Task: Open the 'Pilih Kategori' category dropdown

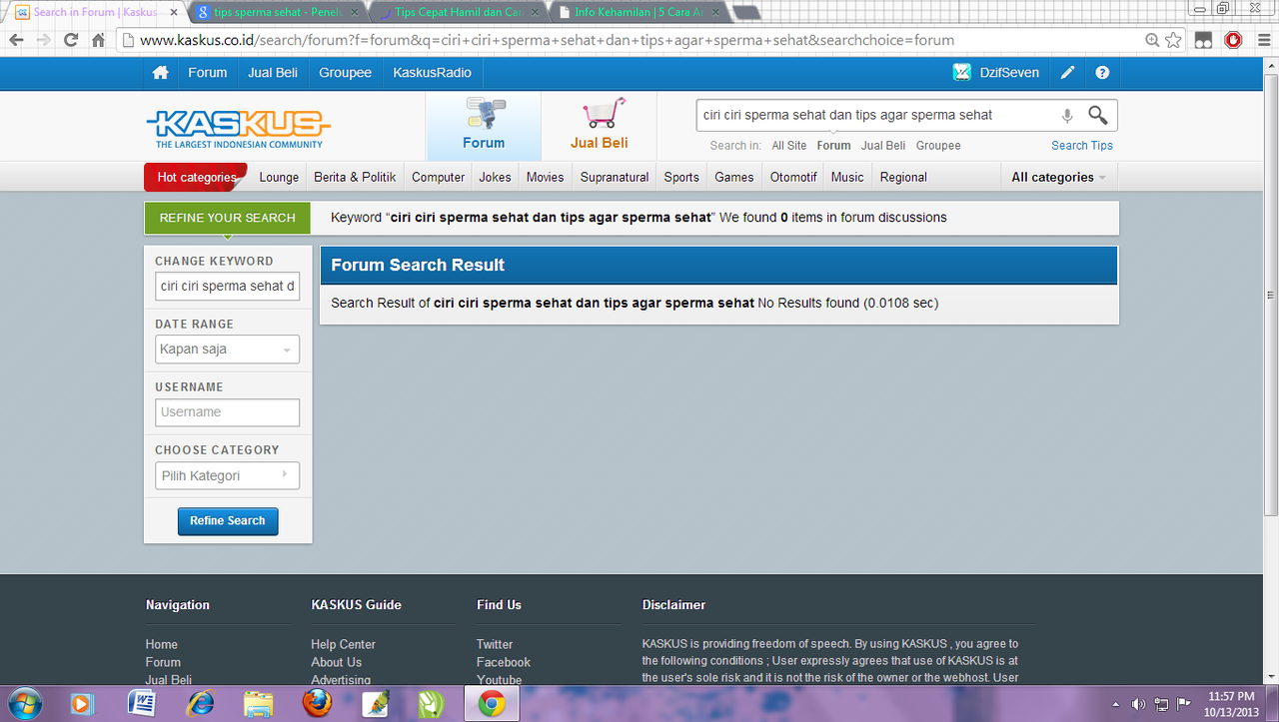Action: pos(227,475)
